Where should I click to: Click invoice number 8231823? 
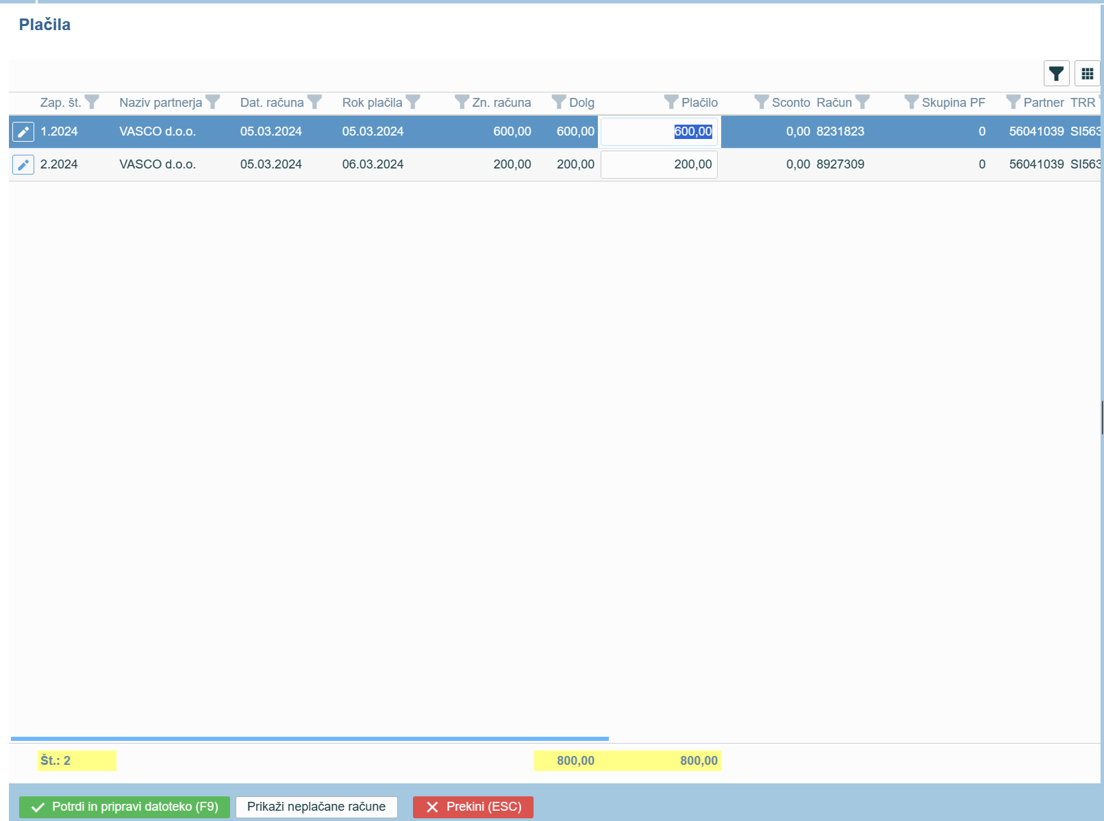coord(840,131)
